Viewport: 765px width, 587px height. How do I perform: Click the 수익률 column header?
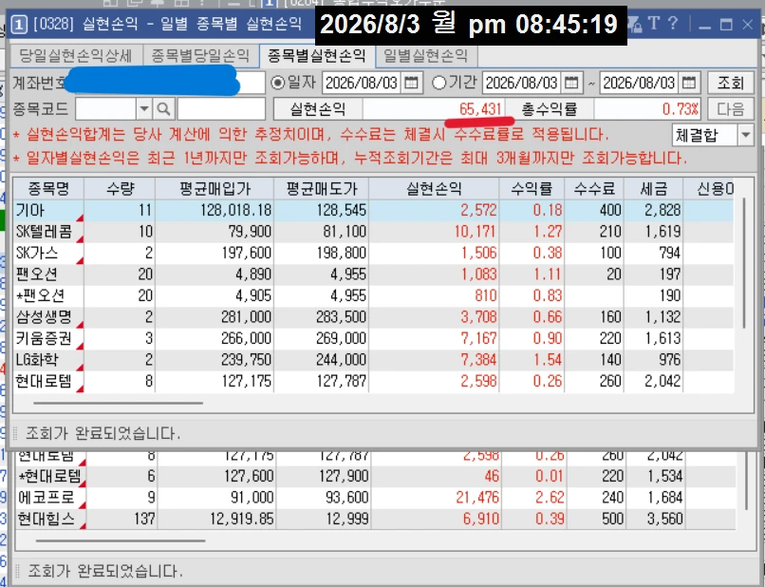pos(532,188)
